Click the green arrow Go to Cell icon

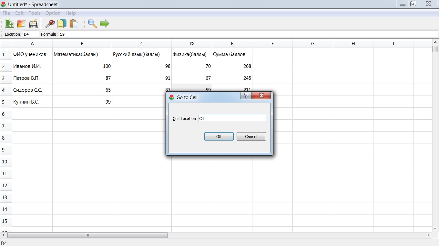[x=104, y=23]
